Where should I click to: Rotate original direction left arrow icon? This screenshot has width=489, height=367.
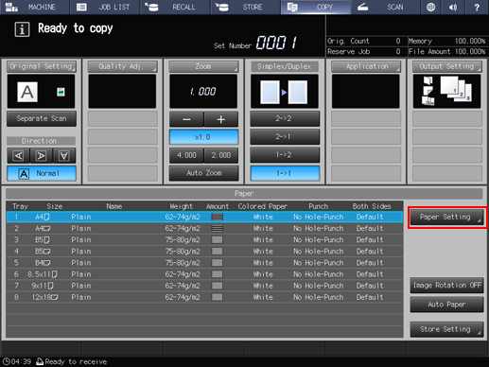click(x=18, y=155)
